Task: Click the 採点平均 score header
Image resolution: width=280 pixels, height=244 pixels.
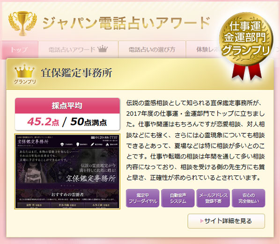Action: click(67, 106)
